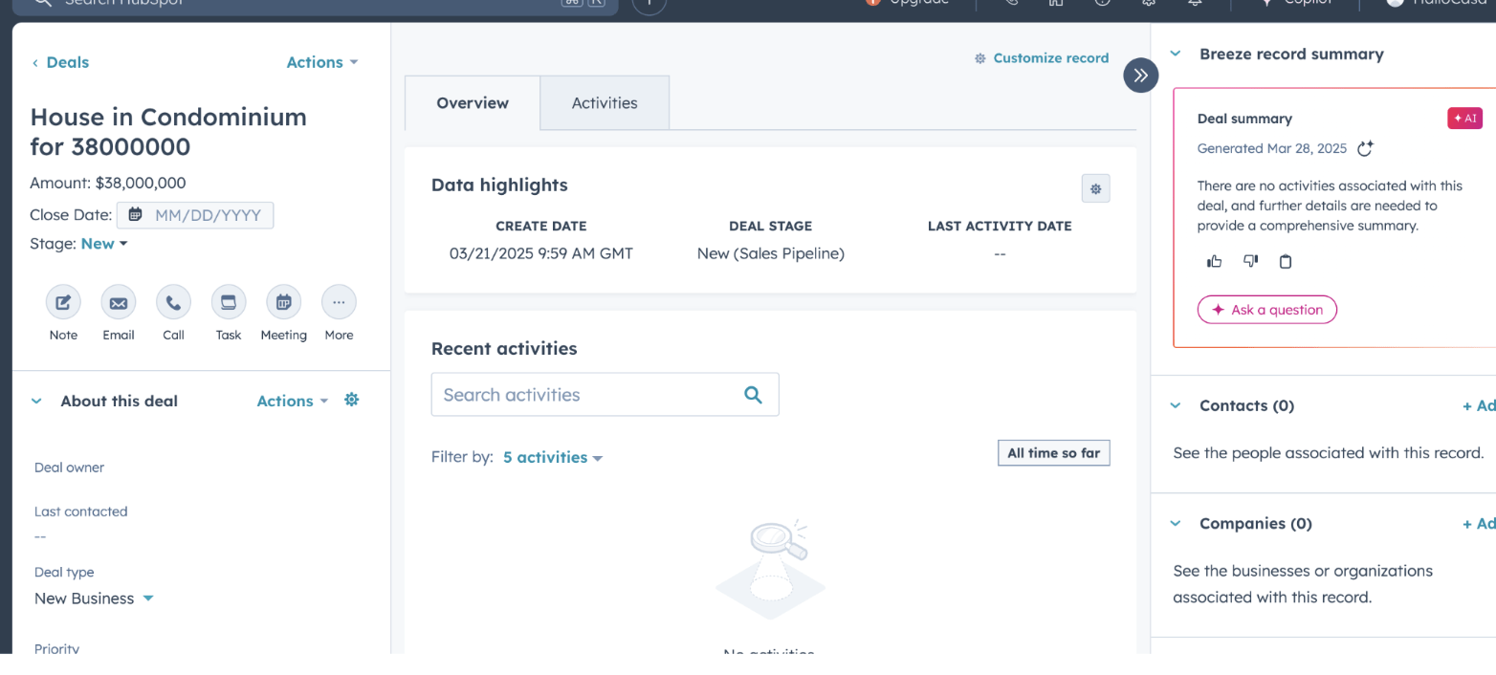This screenshot has height=675, width=1496.
Task: Click the search magnifier in Search activities
Action: [x=753, y=395]
